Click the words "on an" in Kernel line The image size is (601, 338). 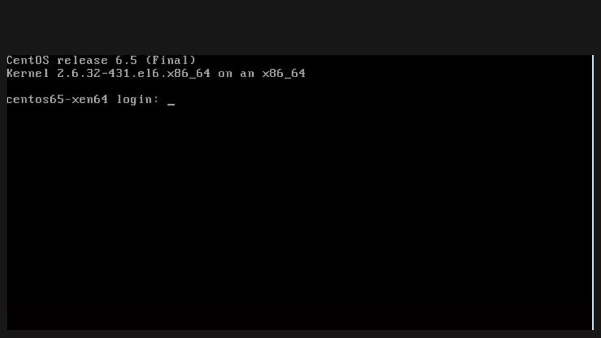[236, 73]
